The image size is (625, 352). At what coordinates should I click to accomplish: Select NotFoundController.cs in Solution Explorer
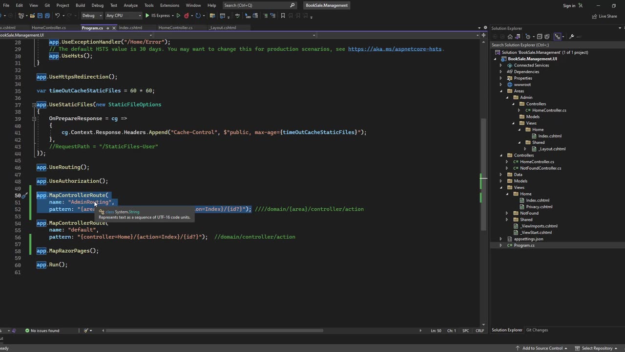coord(541,168)
